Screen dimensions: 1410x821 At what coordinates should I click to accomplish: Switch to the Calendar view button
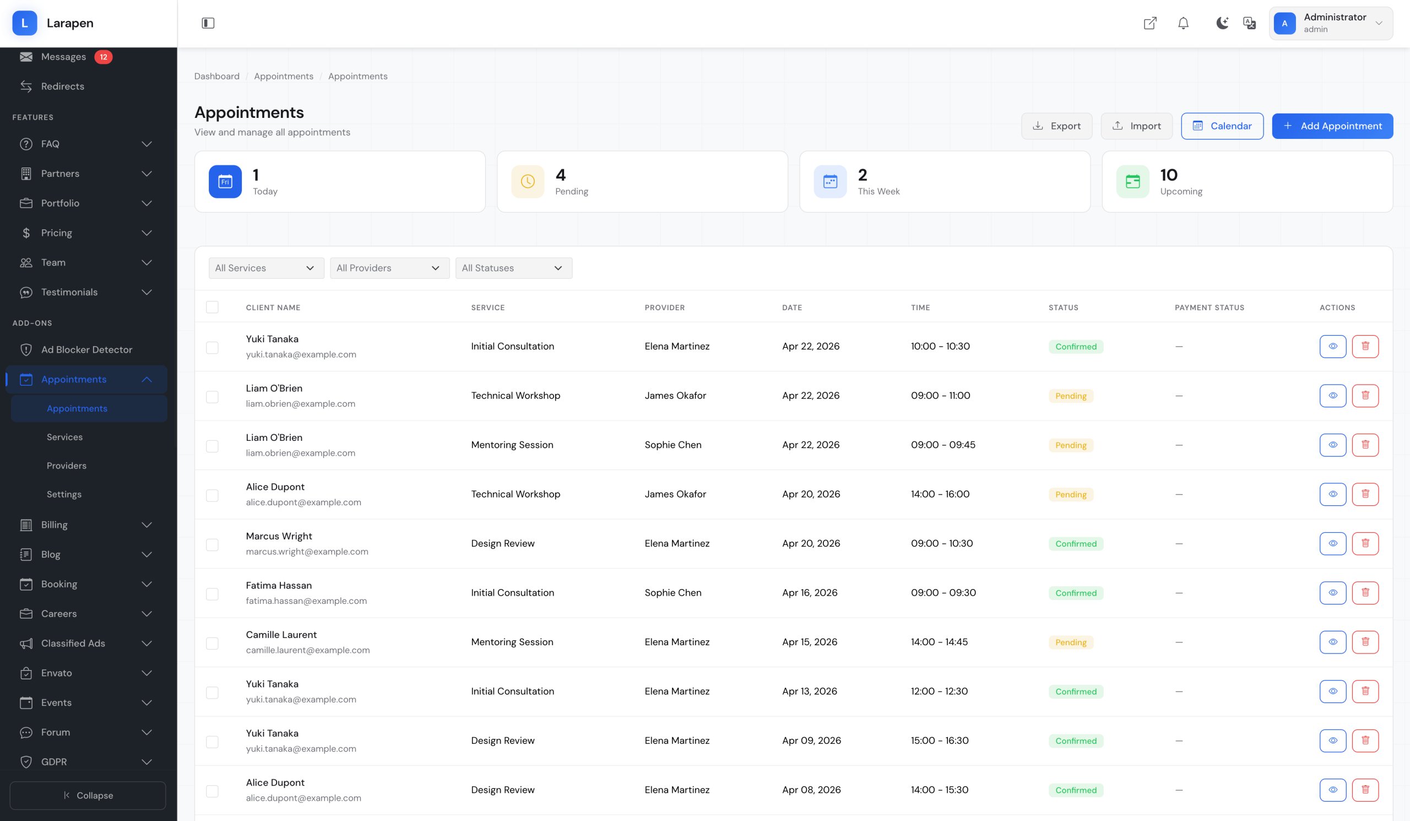1222,126
